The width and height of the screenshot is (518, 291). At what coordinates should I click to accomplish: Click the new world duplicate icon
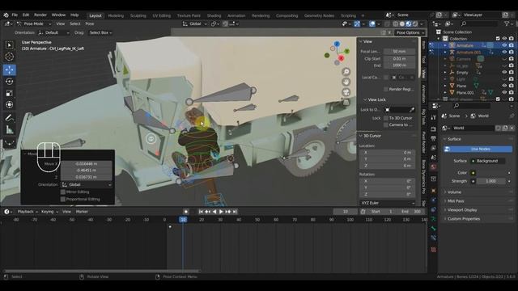[505, 128]
